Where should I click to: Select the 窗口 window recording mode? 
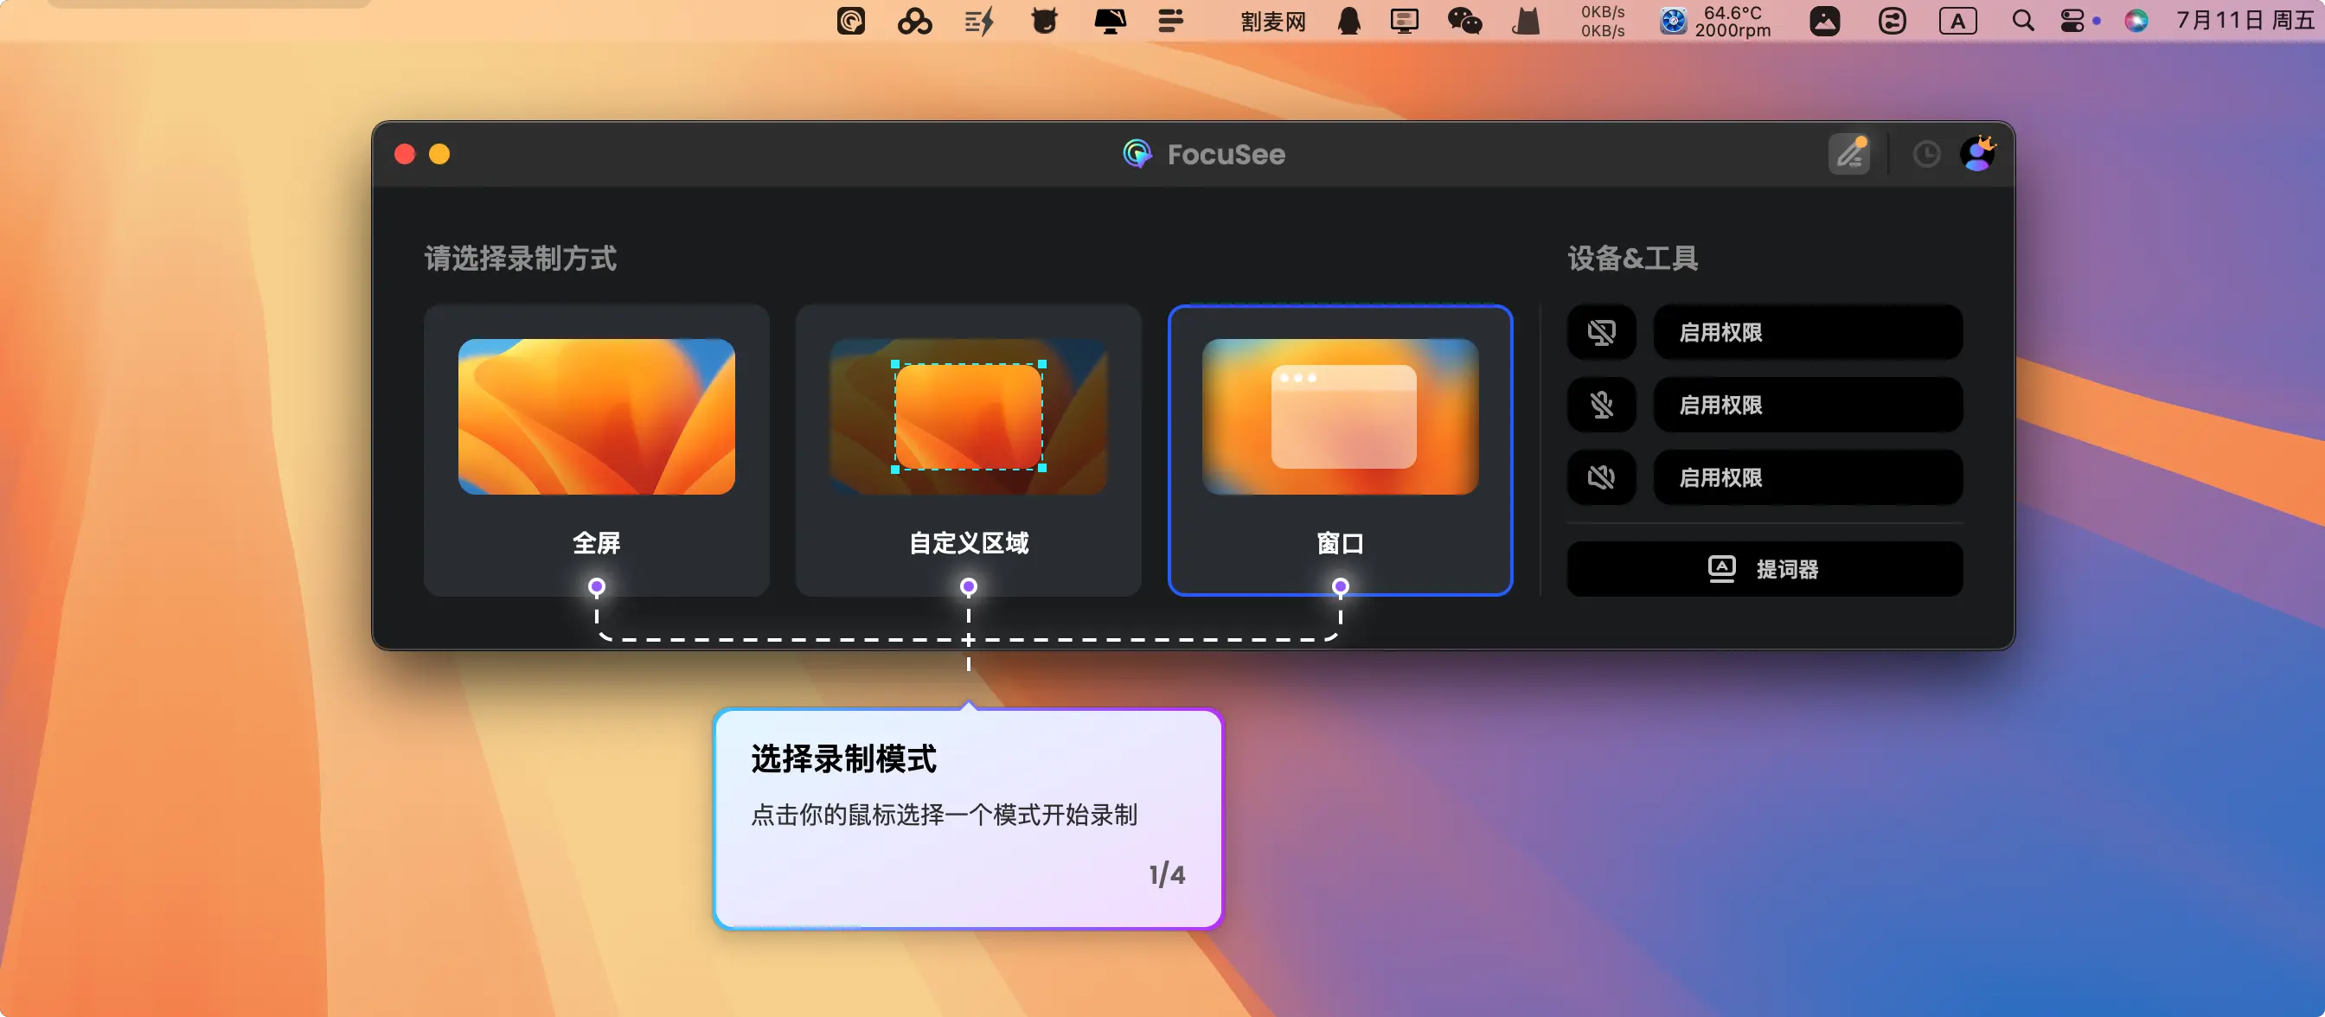click(x=1341, y=450)
